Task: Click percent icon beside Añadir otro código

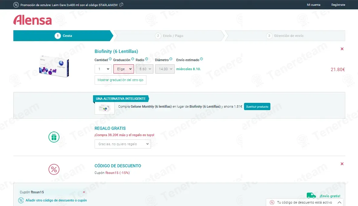Action: coord(21,200)
